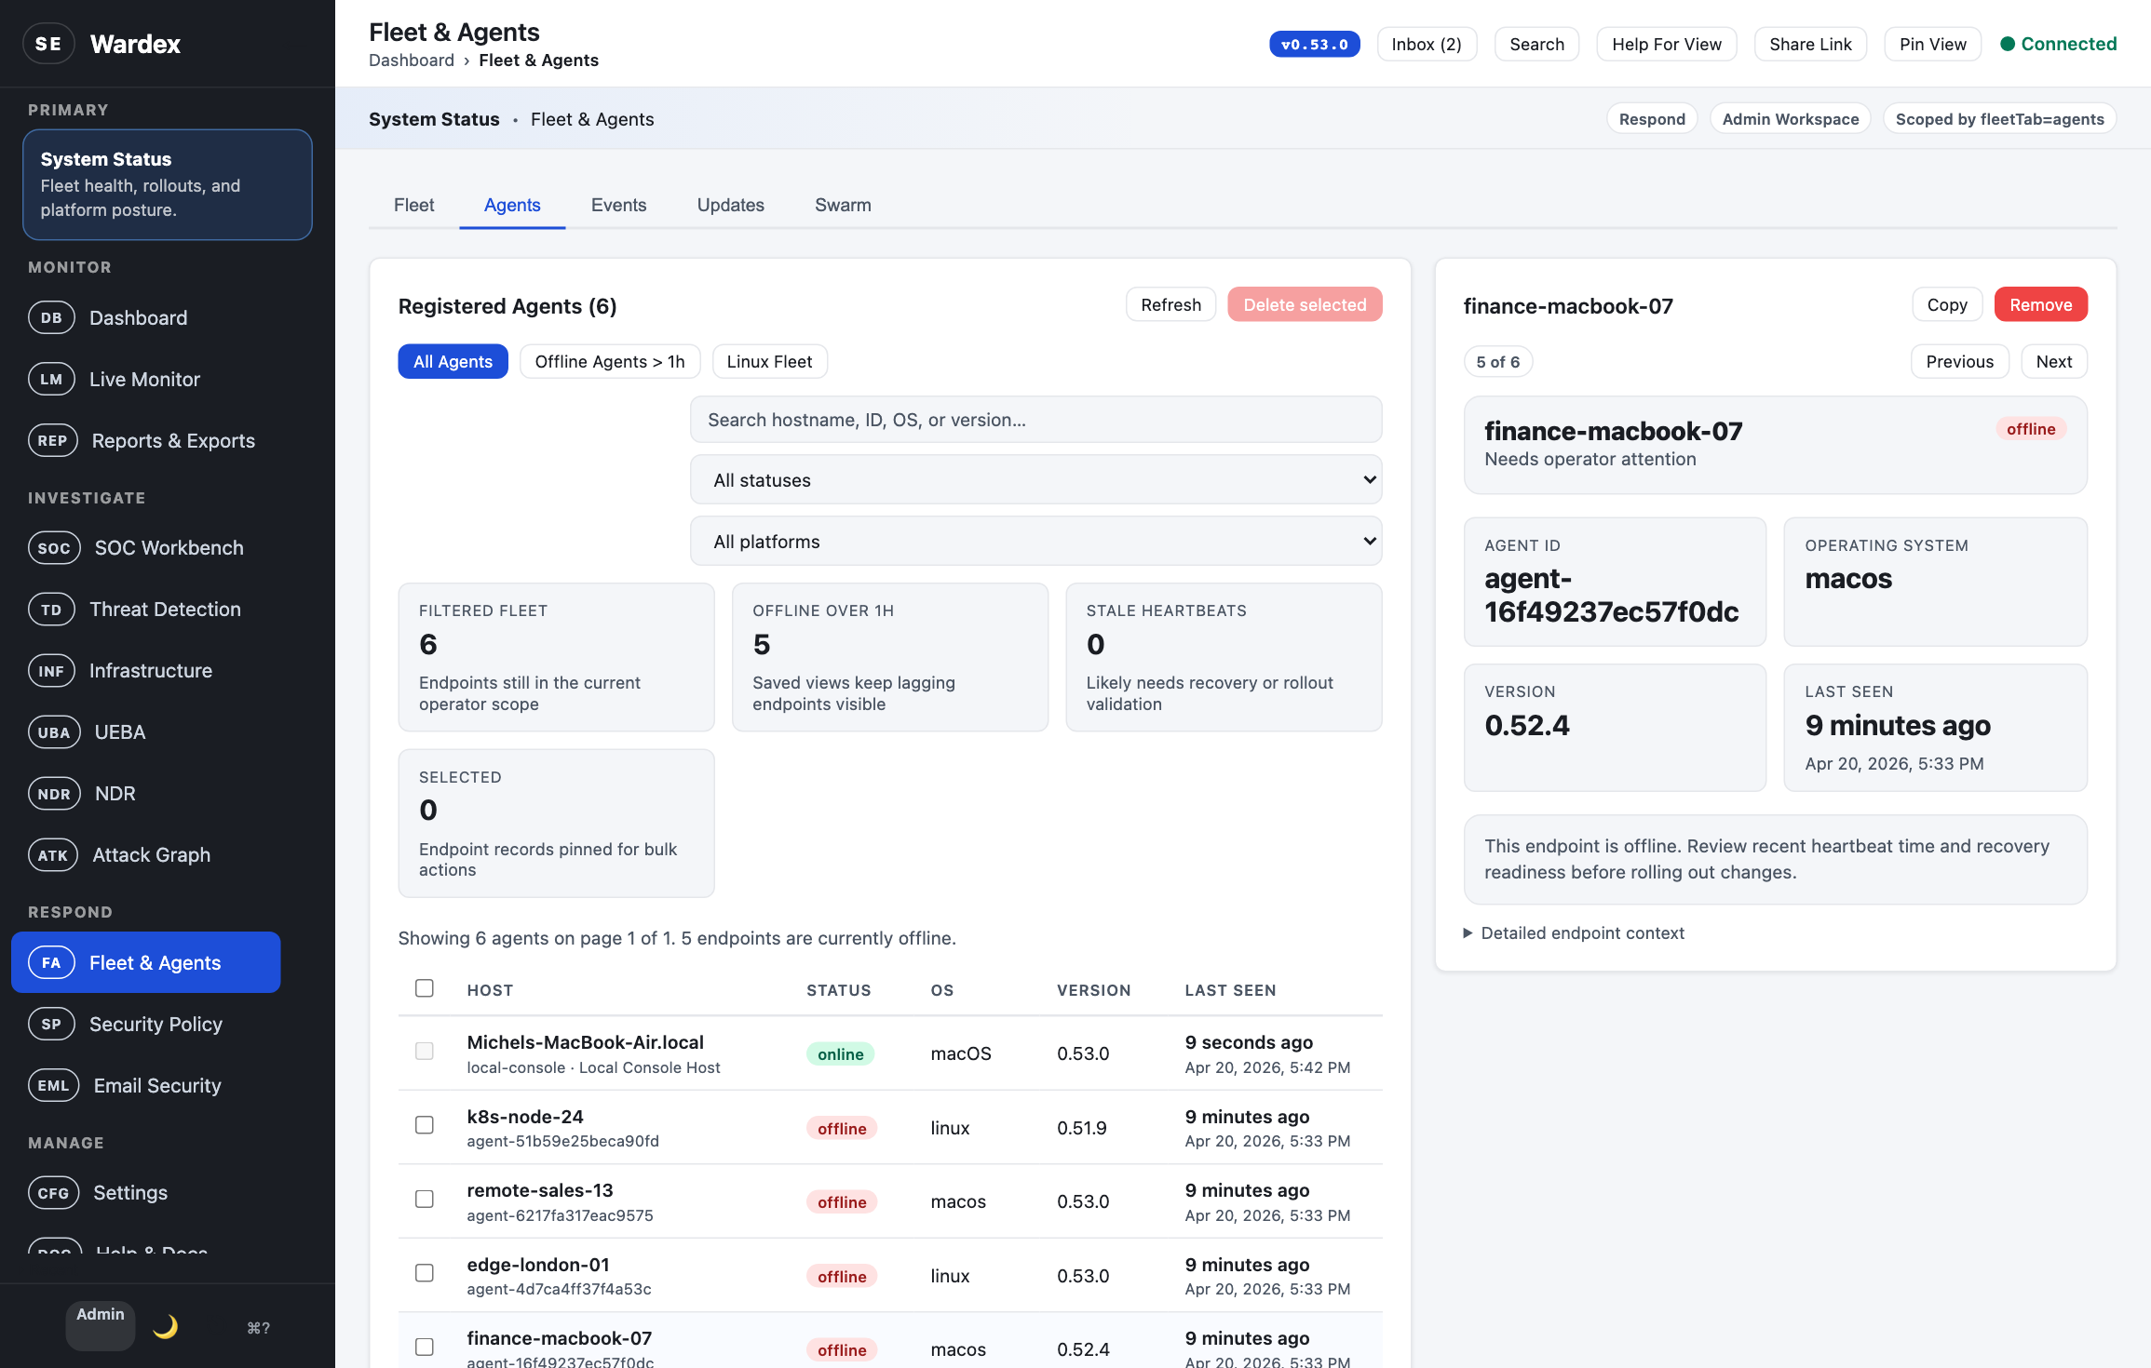This screenshot has height=1368, width=2151.
Task: Open the UEBA section
Action: [117, 731]
